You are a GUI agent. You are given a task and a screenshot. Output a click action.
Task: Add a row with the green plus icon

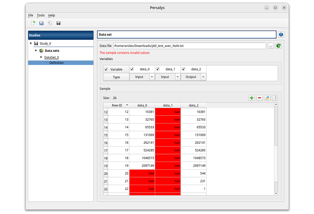pos(251,98)
